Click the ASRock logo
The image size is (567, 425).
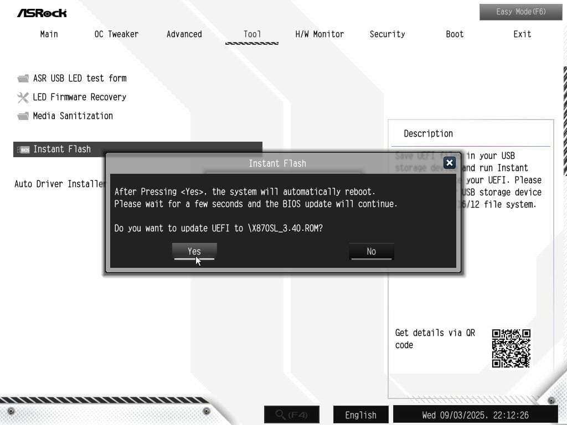click(42, 12)
